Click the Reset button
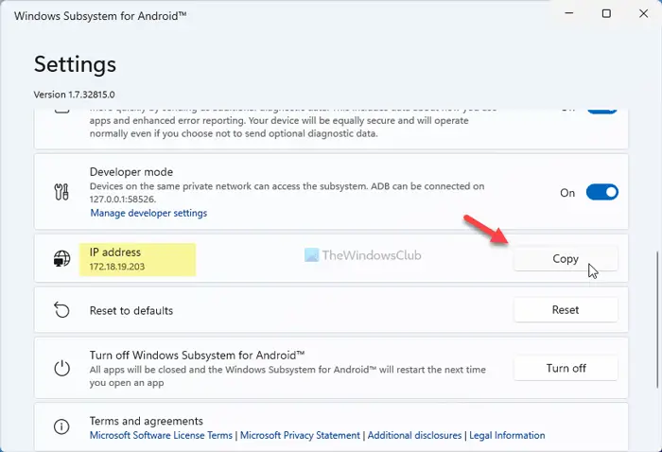Screen dimensions: 662x452 [566, 310]
